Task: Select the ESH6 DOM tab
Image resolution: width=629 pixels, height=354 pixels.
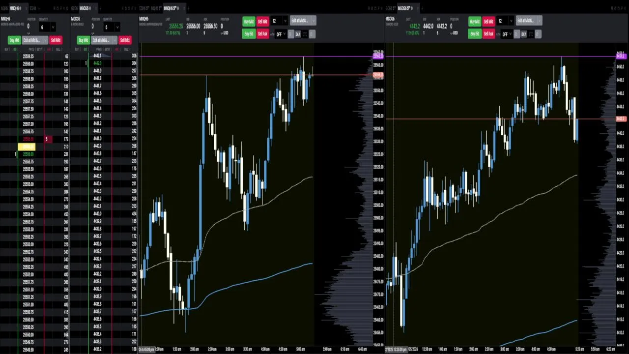Action: [33, 8]
